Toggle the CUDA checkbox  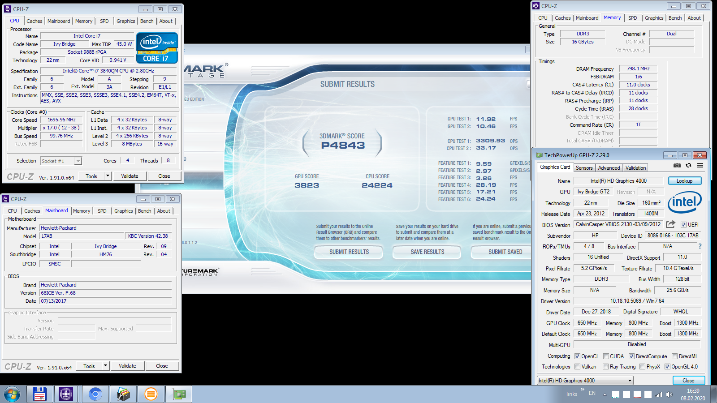tap(606, 356)
